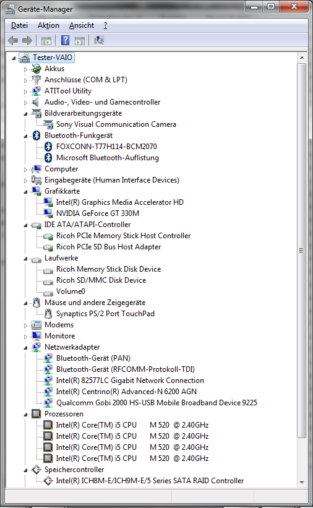
Task: Select Synaptics PS/2 Port TouchPad entry
Action: [x=105, y=314]
